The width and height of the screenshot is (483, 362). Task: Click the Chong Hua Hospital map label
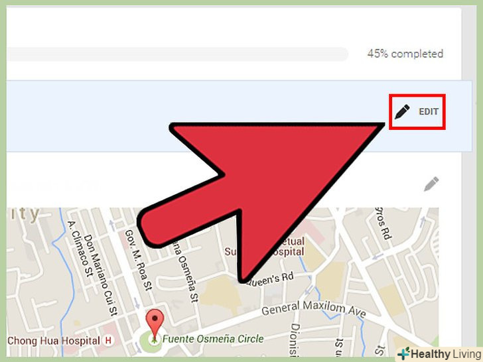click(x=54, y=341)
